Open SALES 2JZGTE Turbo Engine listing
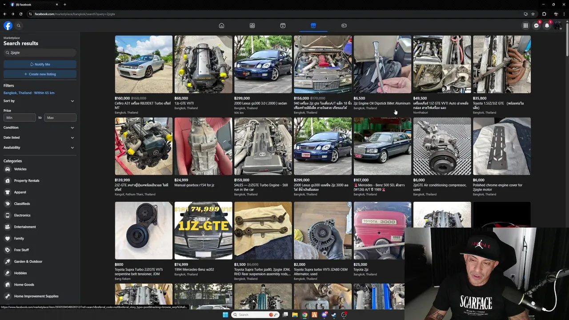Viewport: 569px width, 320px height. [263, 156]
